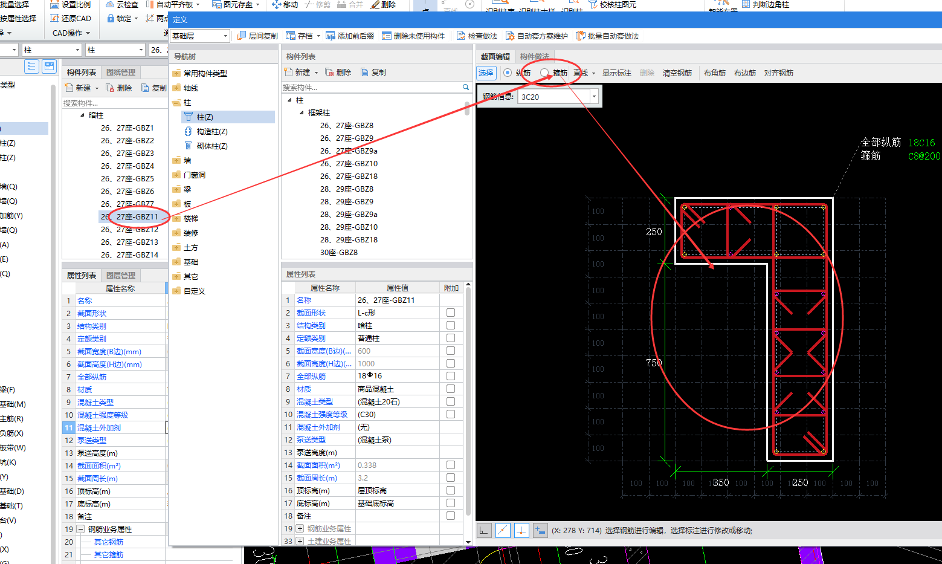Click 删除未使用构件 in the toolbar
Screen dimensions: 942x564
point(413,36)
